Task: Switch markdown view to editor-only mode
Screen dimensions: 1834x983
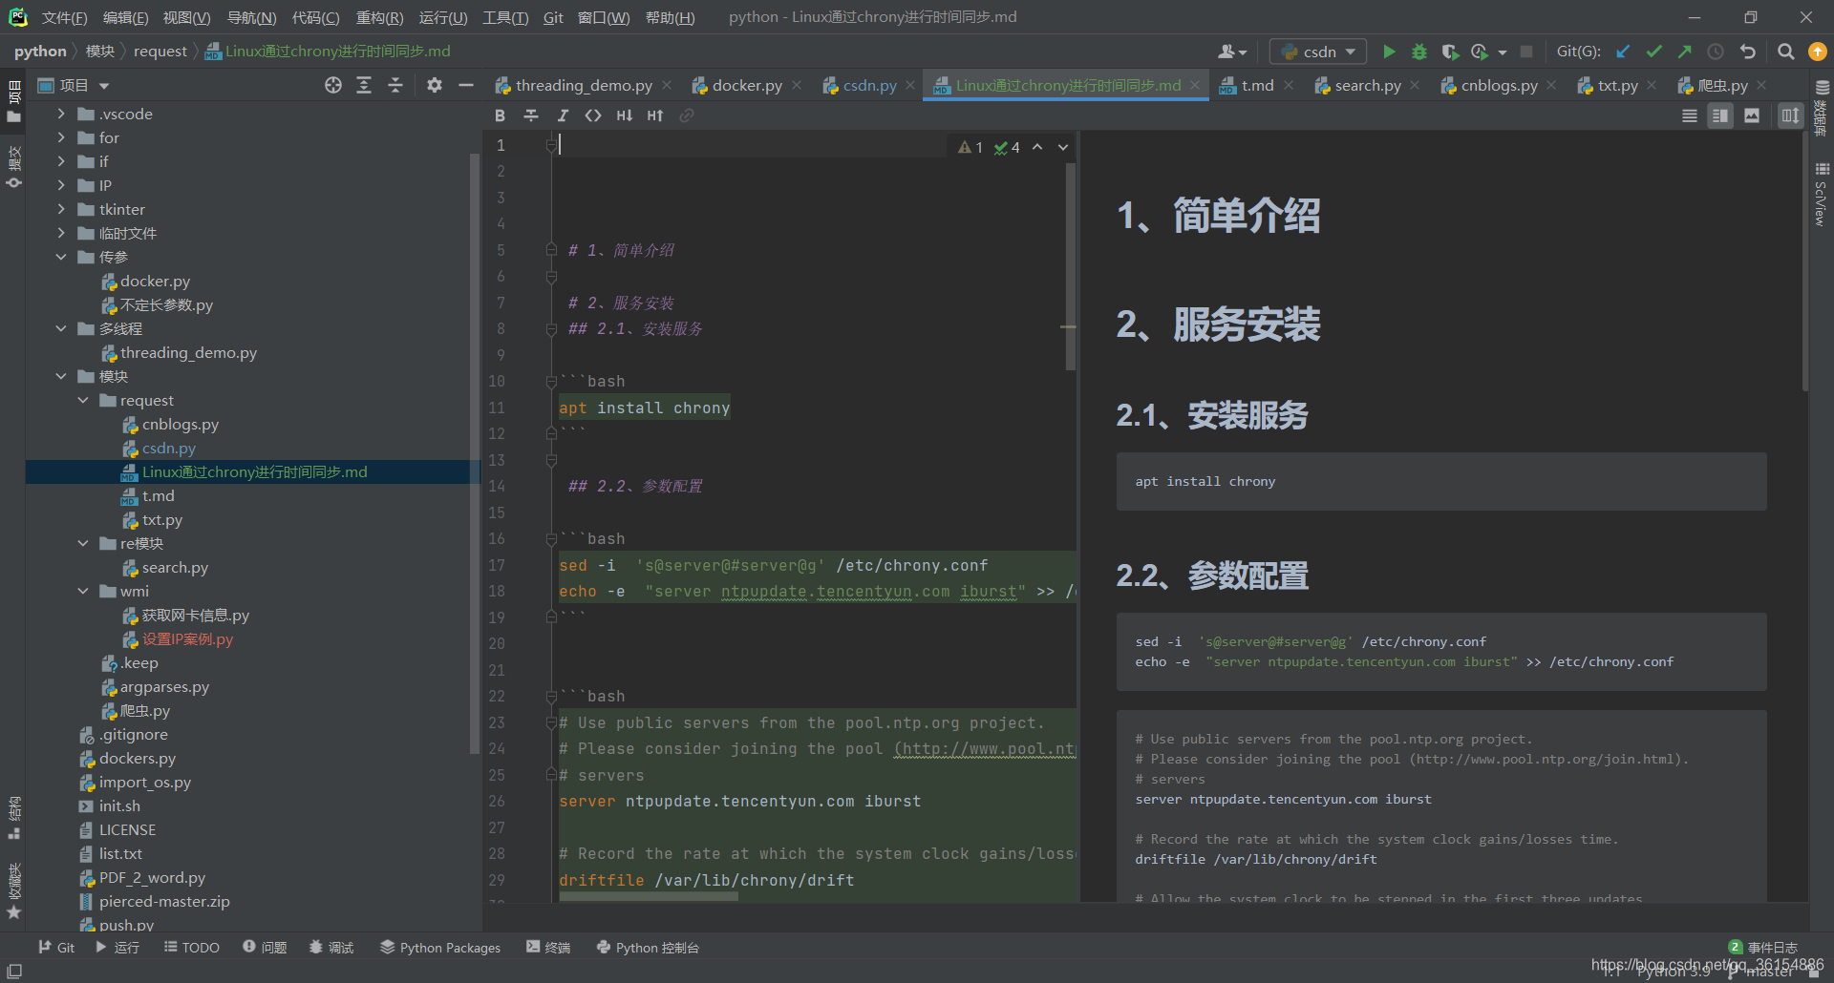Action: point(1690,115)
